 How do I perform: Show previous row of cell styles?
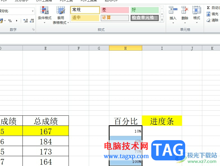point(162,9)
